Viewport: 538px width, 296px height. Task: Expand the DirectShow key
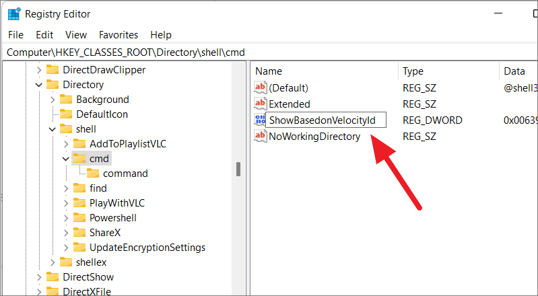click(x=39, y=277)
